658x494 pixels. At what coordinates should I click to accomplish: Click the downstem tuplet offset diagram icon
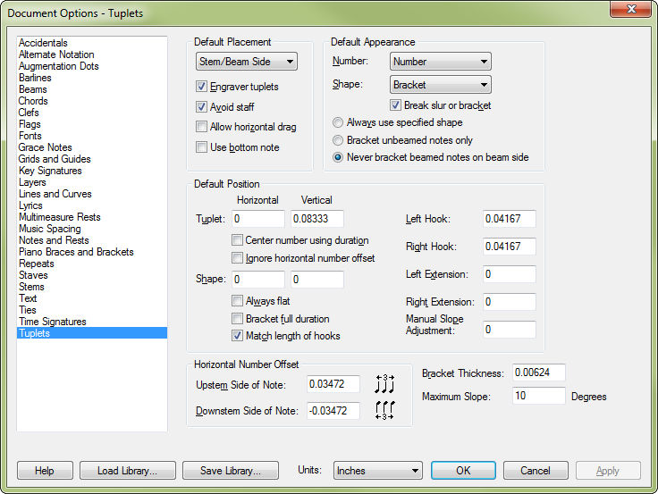tap(384, 411)
